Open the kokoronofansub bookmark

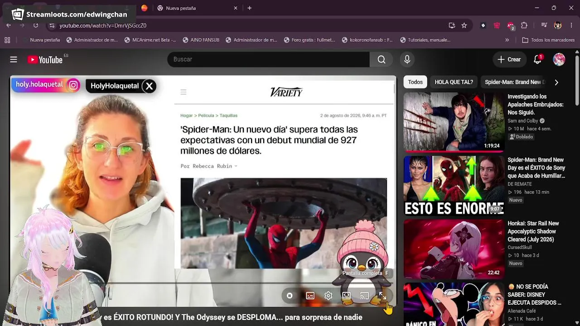click(x=367, y=40)
